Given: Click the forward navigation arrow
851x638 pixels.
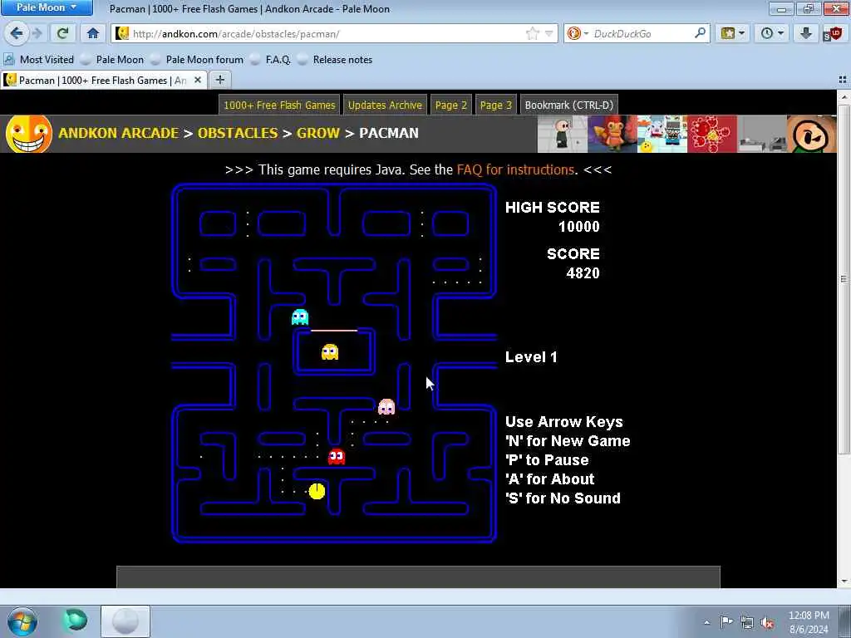Looking at the screenshot, I should click(37, 33).
